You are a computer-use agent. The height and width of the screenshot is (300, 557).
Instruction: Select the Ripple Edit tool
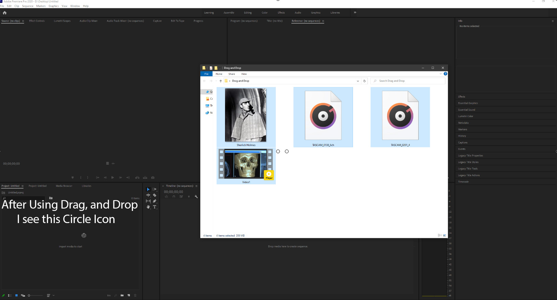pyautogui.click(x=148, y=195)
